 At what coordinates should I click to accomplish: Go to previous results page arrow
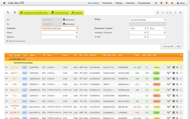click(x=163, y=12)
